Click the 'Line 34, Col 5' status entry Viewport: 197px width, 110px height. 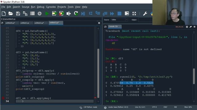[x=140, y=107]
